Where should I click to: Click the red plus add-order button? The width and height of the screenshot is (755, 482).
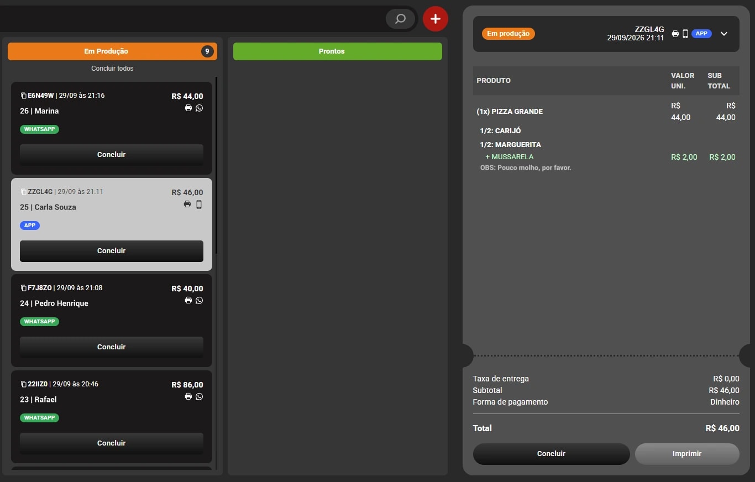[x=436, y=19]
